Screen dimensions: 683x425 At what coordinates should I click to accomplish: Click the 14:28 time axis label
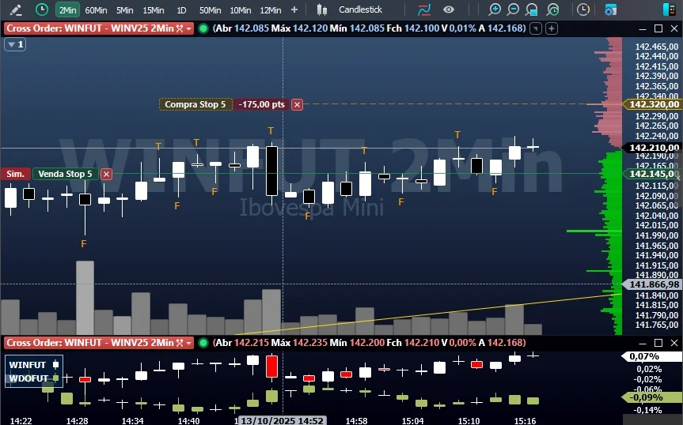(77, 420)
